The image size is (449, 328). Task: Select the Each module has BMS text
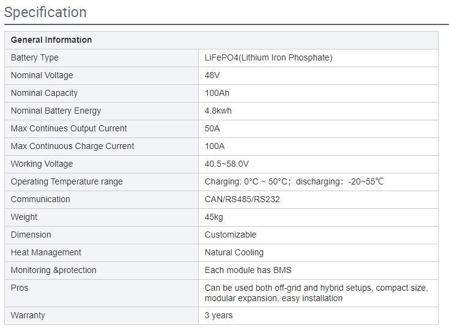[x=248, y=270]
